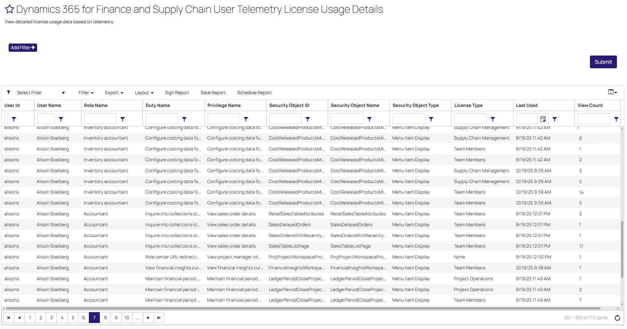Click the Add Filter button

pos(23,48)
